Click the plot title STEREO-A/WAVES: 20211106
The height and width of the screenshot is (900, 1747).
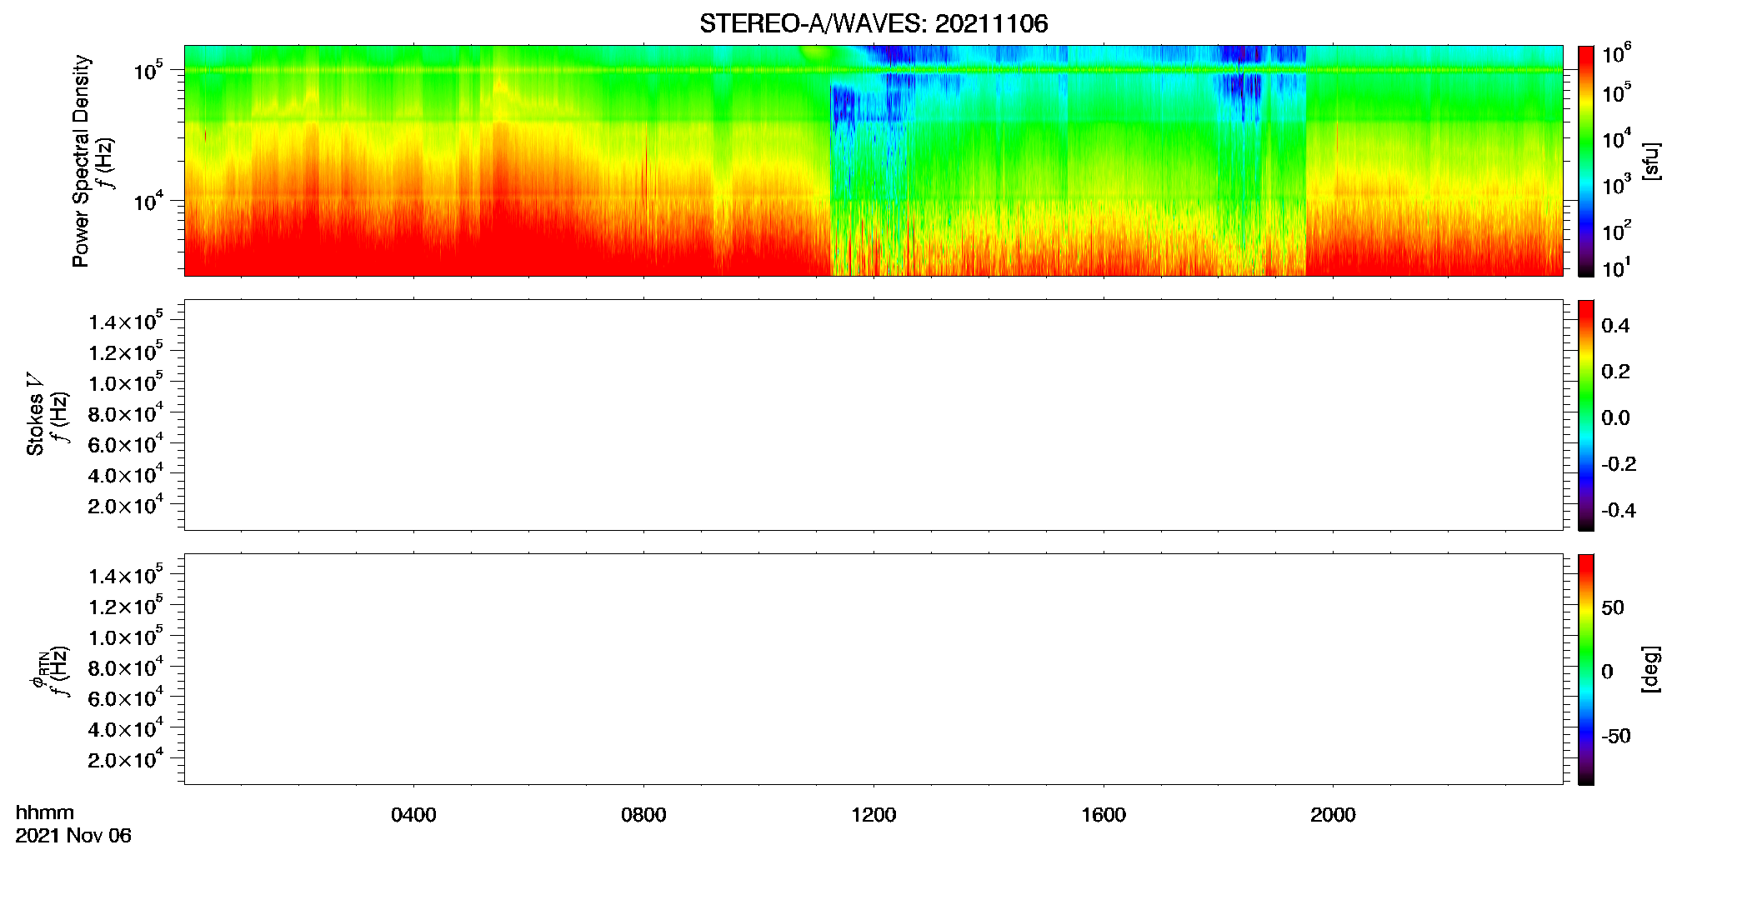[873, 23]
